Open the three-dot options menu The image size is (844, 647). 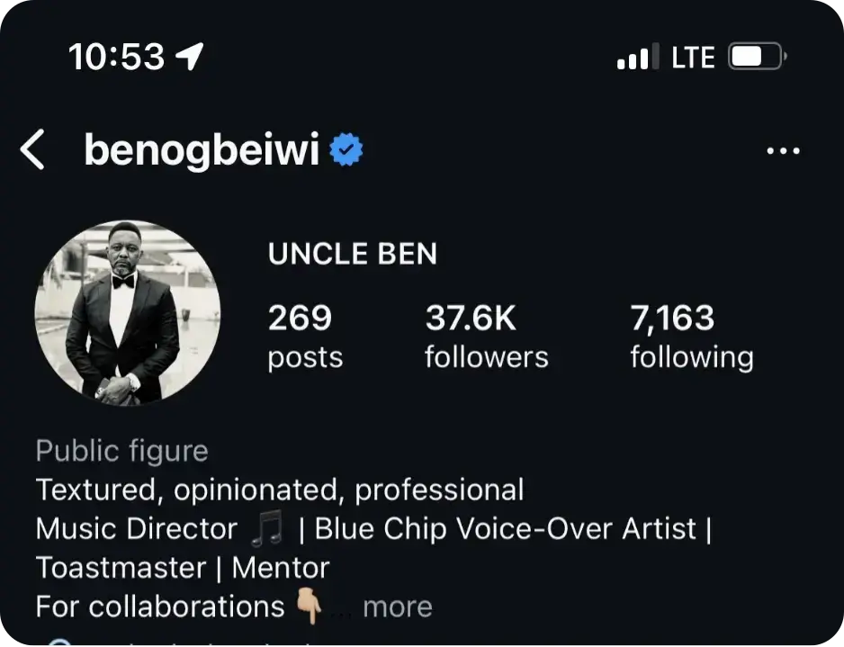783,151
